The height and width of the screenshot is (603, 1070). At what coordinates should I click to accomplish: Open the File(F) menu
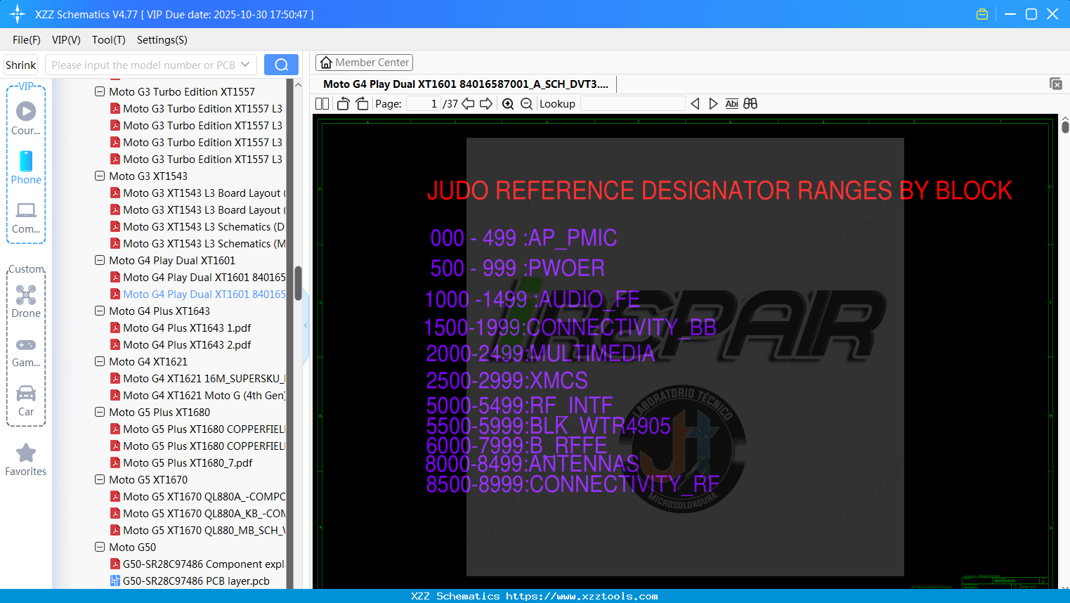click(x=27, y=40)
